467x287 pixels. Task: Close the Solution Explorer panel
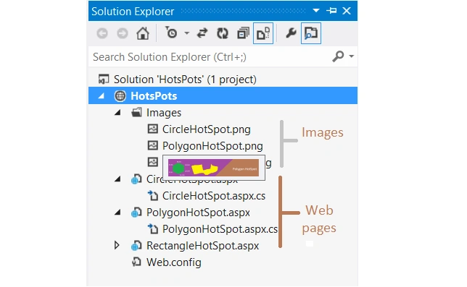[x=347, y=11]
